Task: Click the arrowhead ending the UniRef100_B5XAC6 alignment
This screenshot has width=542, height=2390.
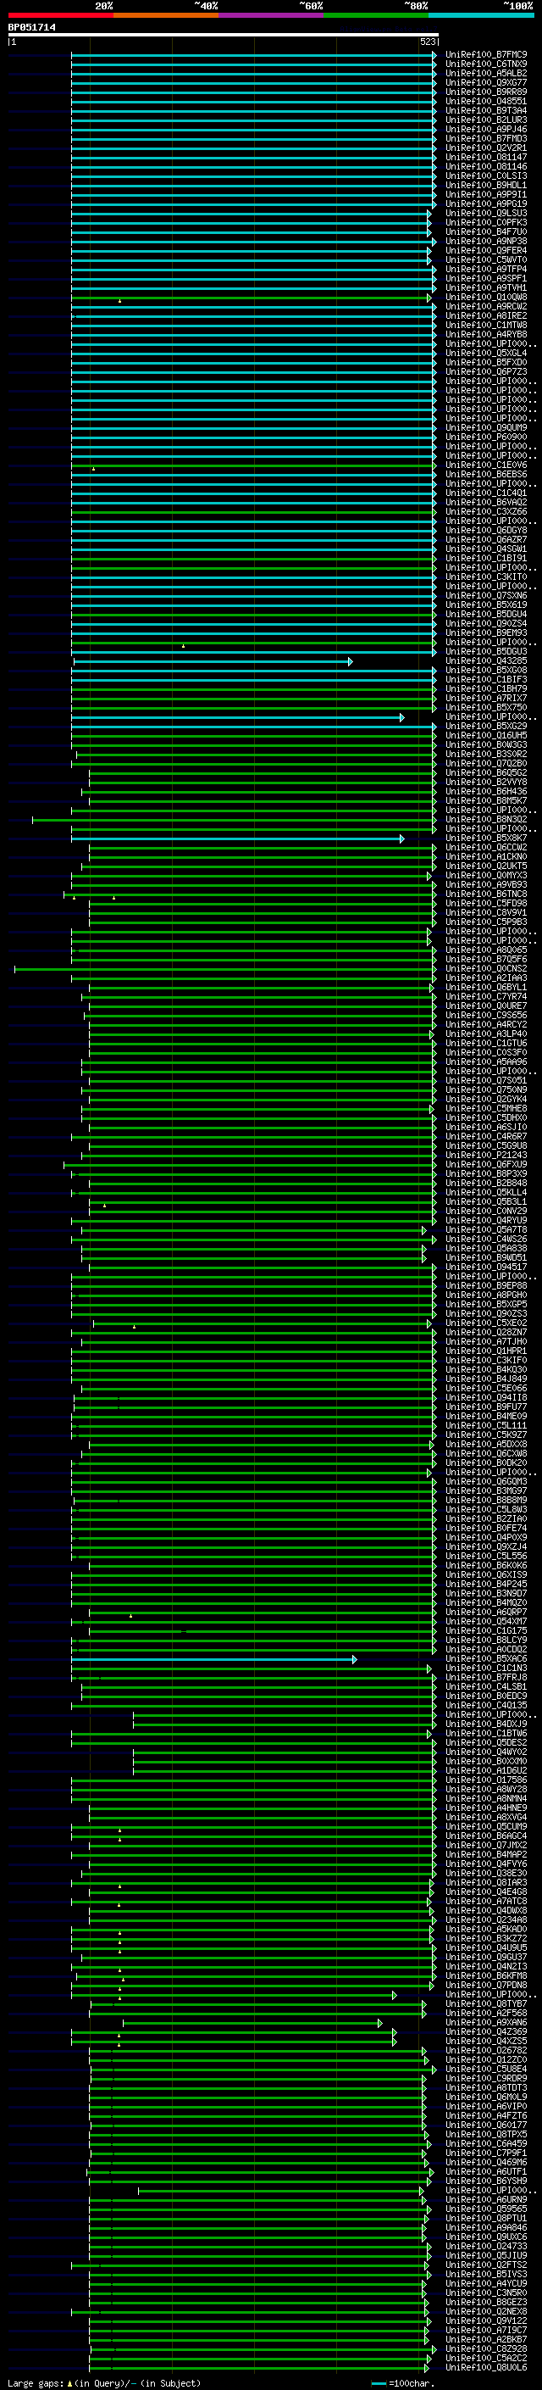Action: [354, 1659]
